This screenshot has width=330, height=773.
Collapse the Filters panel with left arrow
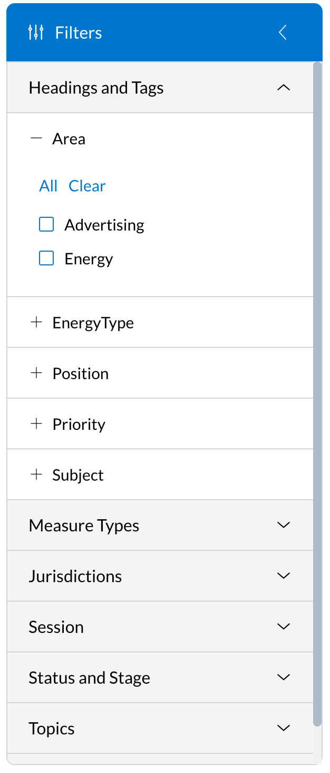point(283,33)
